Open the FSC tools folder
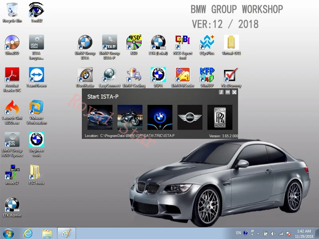Viewport: 319px width, 239px height. pos(36,172)
